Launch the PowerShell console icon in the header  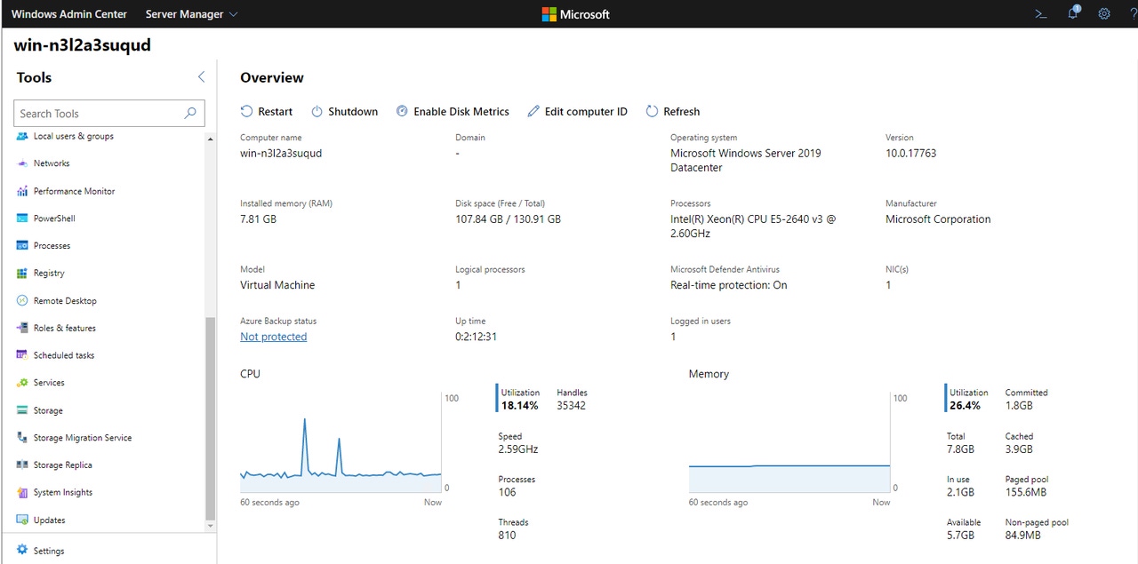(1040, 13)
